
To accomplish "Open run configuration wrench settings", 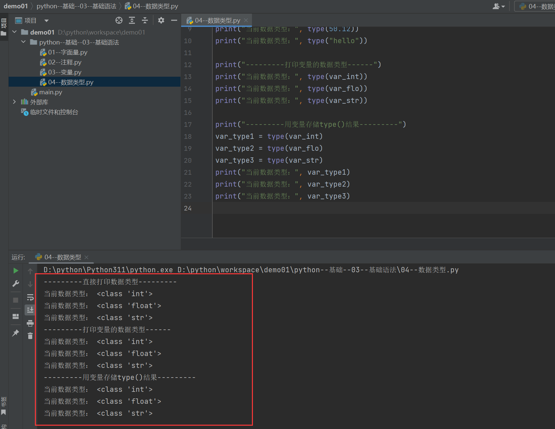I will click(16, 284).
